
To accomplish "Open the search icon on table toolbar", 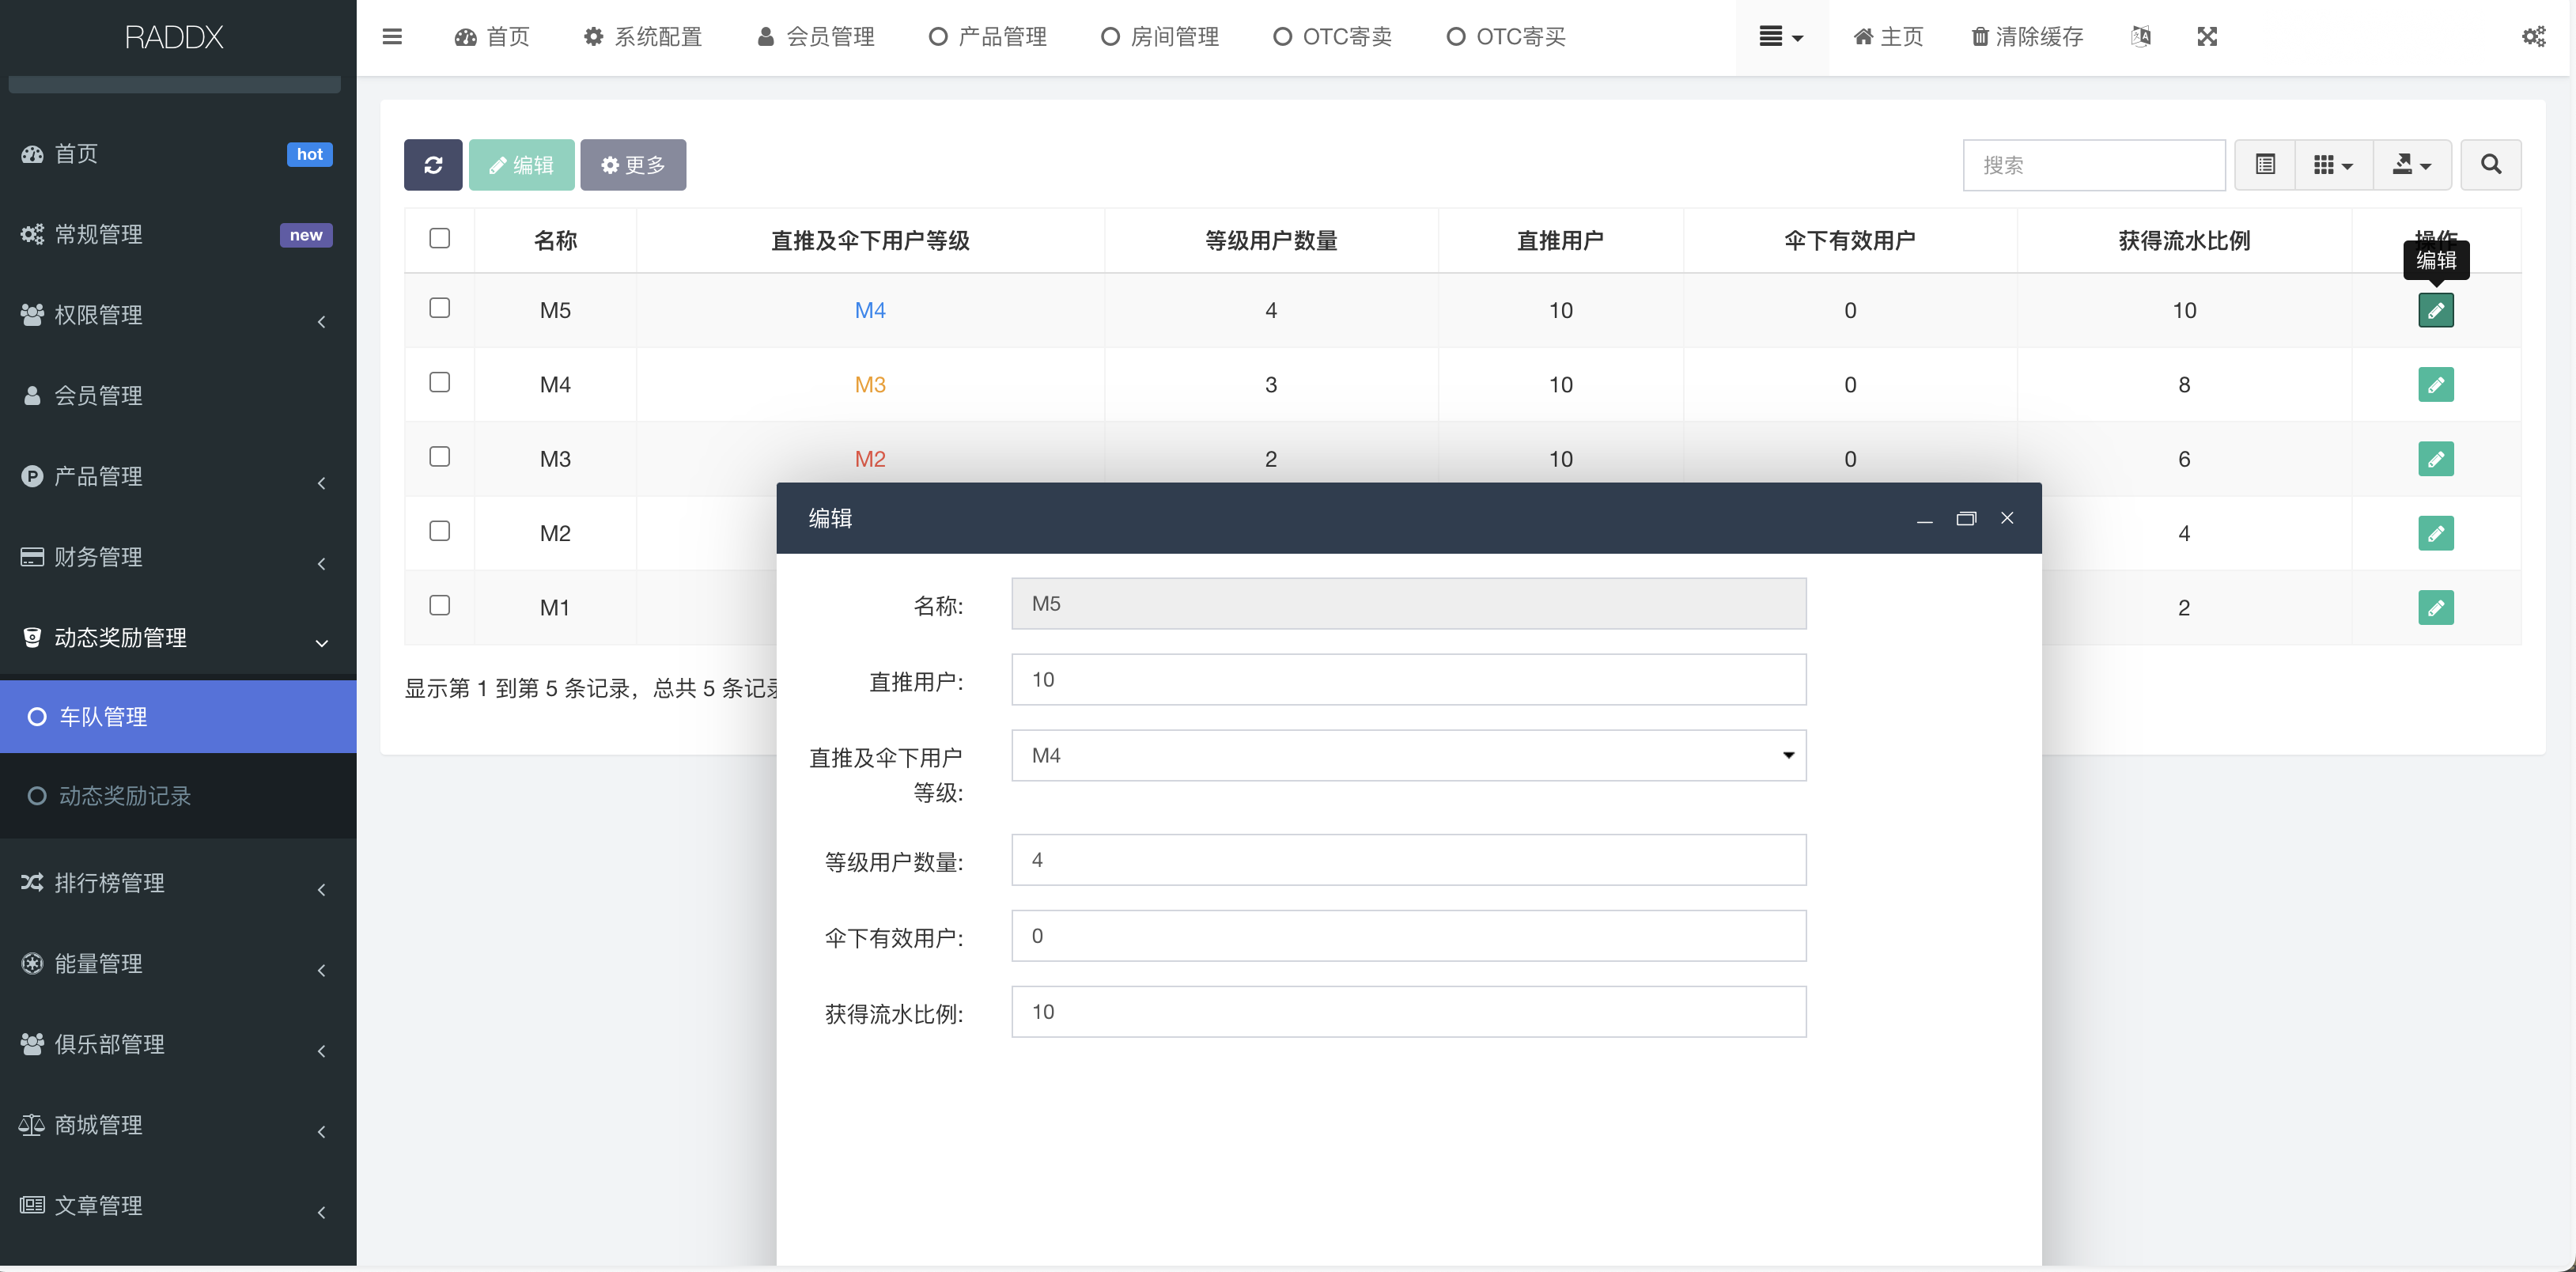I will [2491, 164].
